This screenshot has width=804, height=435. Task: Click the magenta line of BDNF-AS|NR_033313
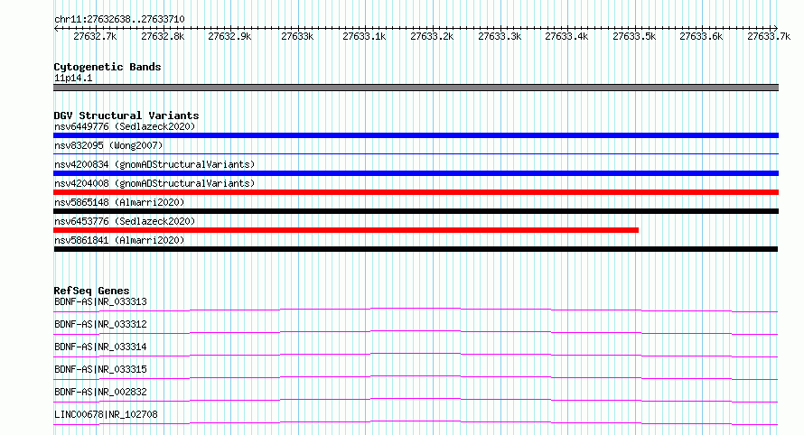(x=416, y=310)
